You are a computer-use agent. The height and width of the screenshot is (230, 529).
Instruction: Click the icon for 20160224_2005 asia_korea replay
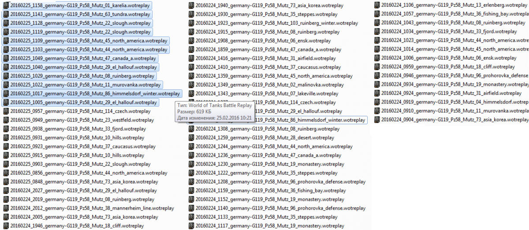tap(6, 217)
